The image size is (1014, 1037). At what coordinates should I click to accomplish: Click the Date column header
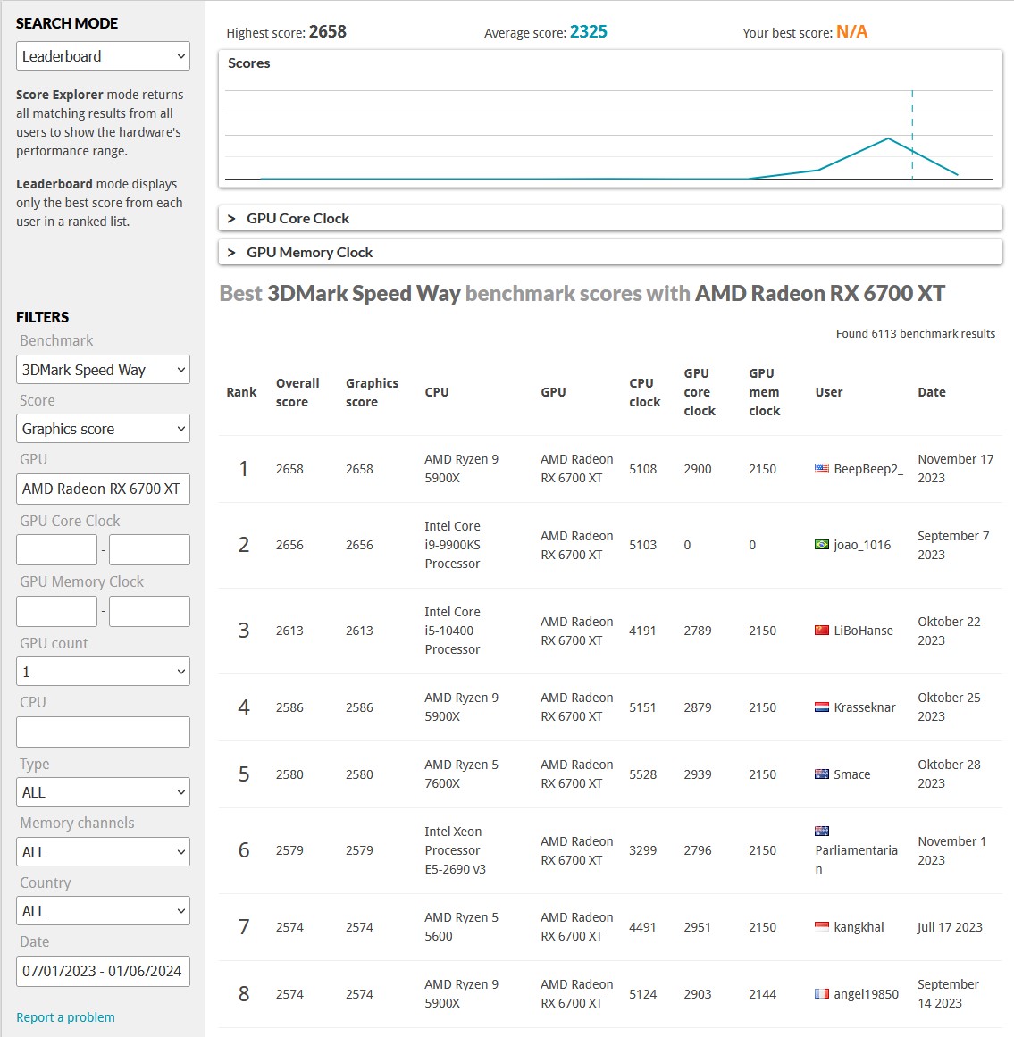pyautogui.click(x=931, y=392)
